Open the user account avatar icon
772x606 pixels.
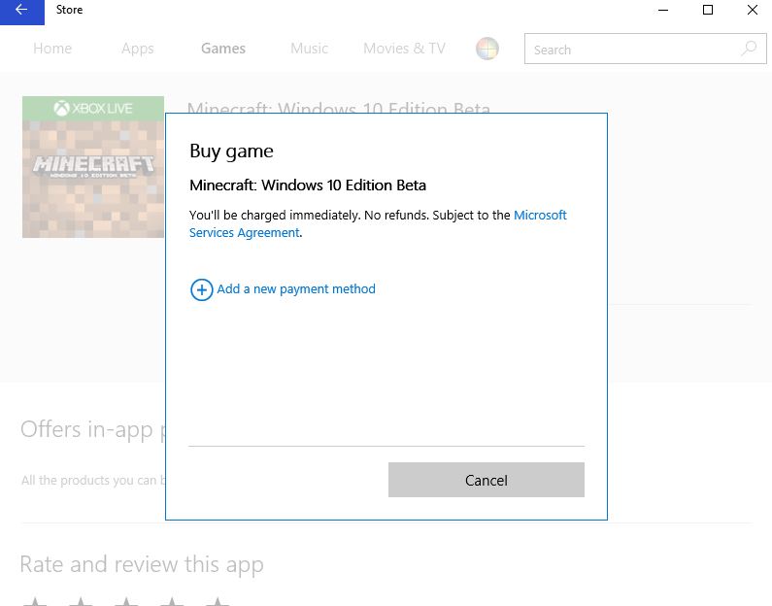point(487,49)
